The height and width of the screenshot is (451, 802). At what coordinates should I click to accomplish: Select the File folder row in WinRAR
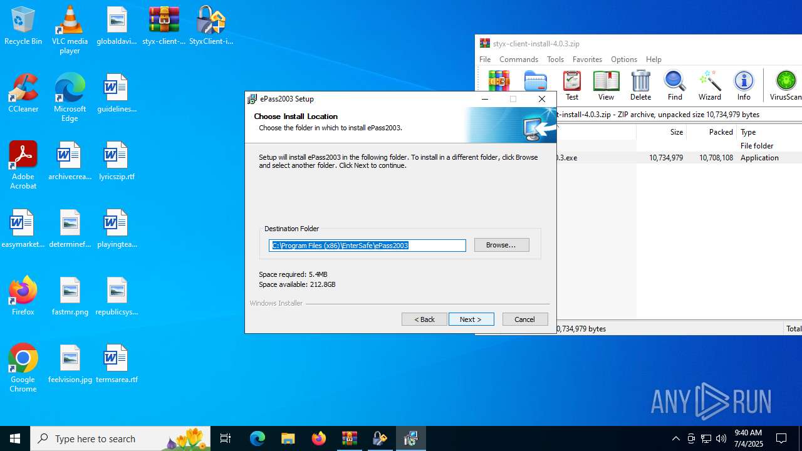[679, 146]
